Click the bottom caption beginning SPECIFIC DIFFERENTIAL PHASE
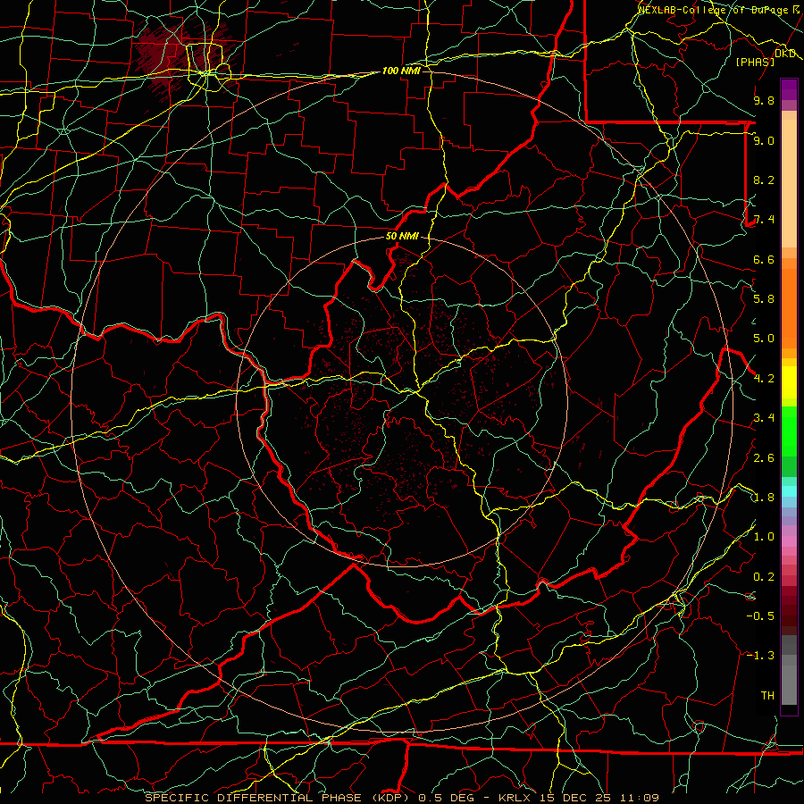 401,798
